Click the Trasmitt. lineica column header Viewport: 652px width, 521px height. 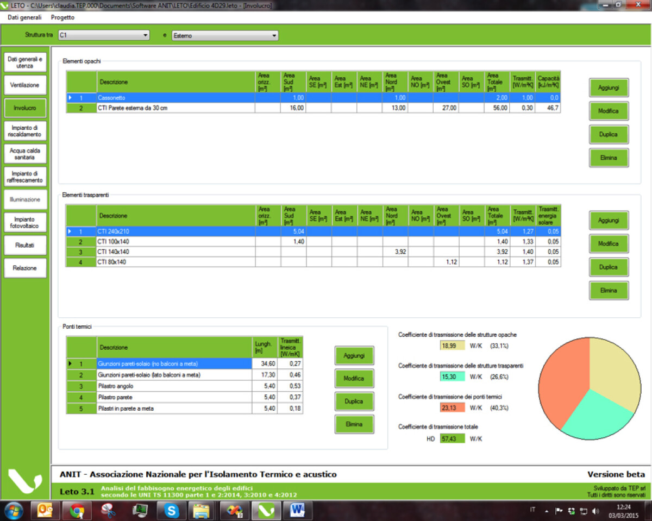(290, 347)
